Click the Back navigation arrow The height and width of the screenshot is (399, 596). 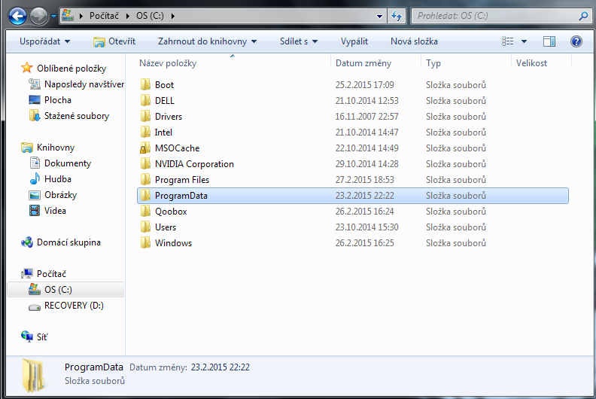point(17,17)
